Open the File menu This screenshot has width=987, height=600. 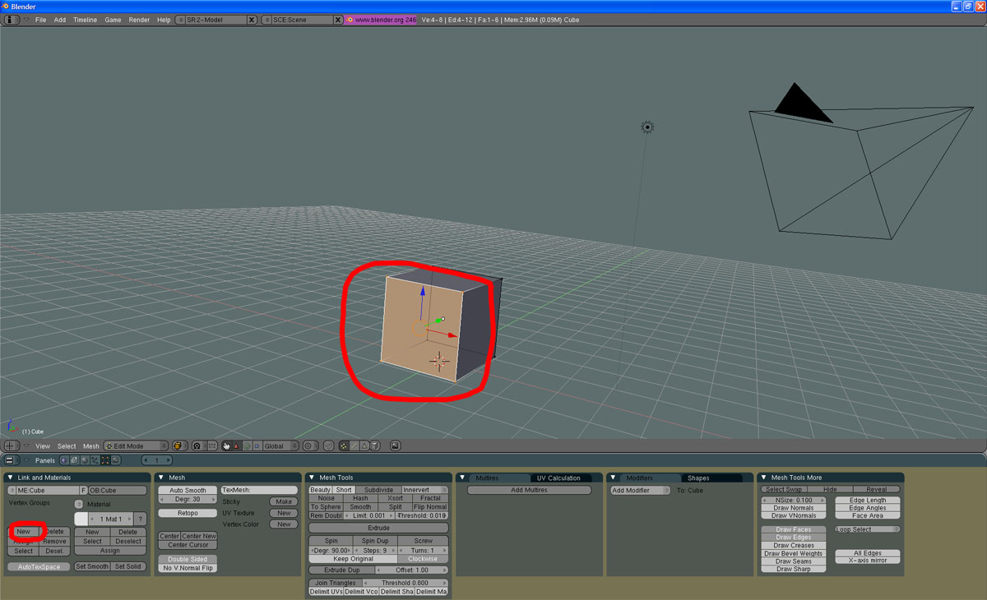tap(40, 19)
